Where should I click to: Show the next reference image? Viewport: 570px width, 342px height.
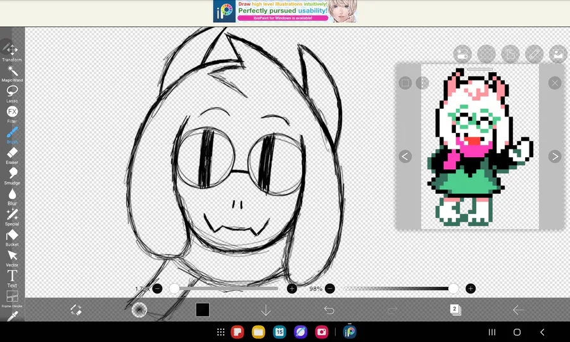555,156
